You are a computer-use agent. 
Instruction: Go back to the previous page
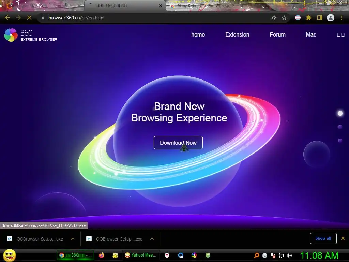(7, 18)
